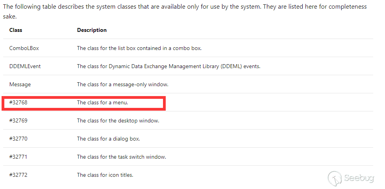Click 'The class for a menu.' description
This screenshot has width=385, height=189.
(x=103, y=103)
